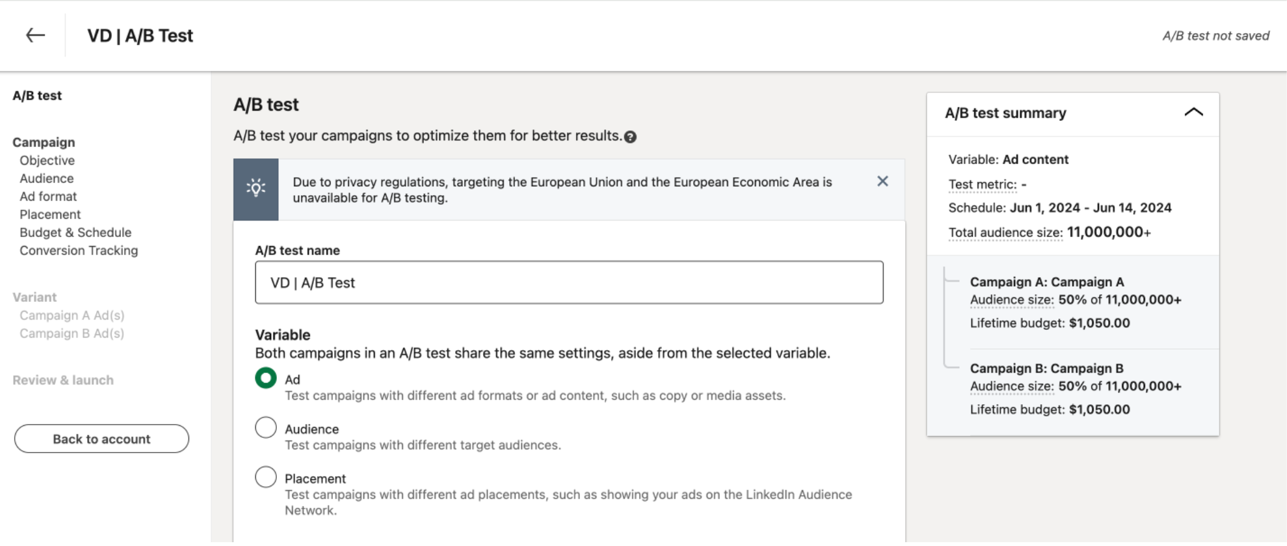Screen dimensions: 1287x546
Task: Click the Test metric label in summary
Action: click(x=983, y=184)
